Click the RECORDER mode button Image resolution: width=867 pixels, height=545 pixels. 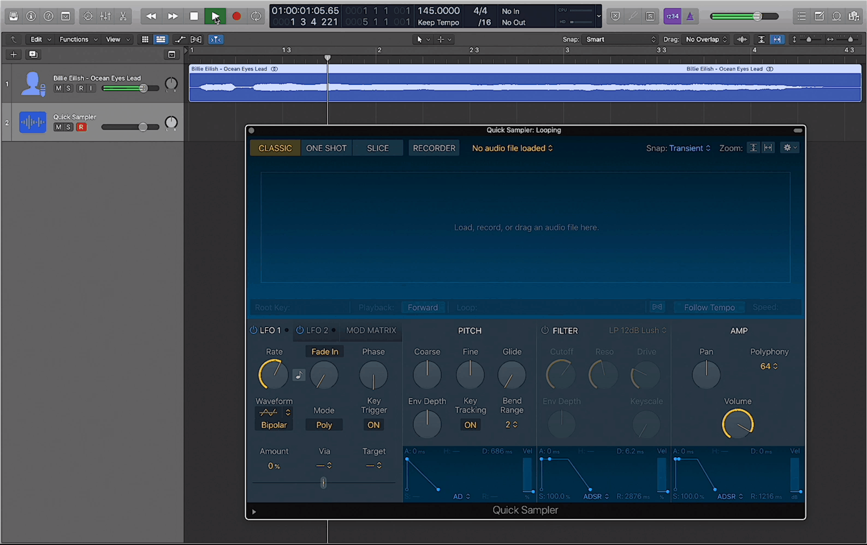click(434, 148)
